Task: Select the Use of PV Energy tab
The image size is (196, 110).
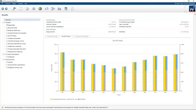Action: point(66,36)
